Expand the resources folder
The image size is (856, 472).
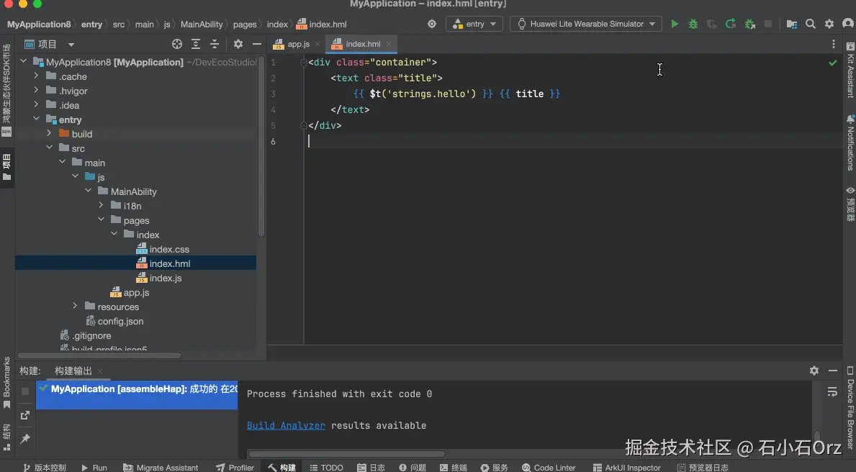click(75, 307)
